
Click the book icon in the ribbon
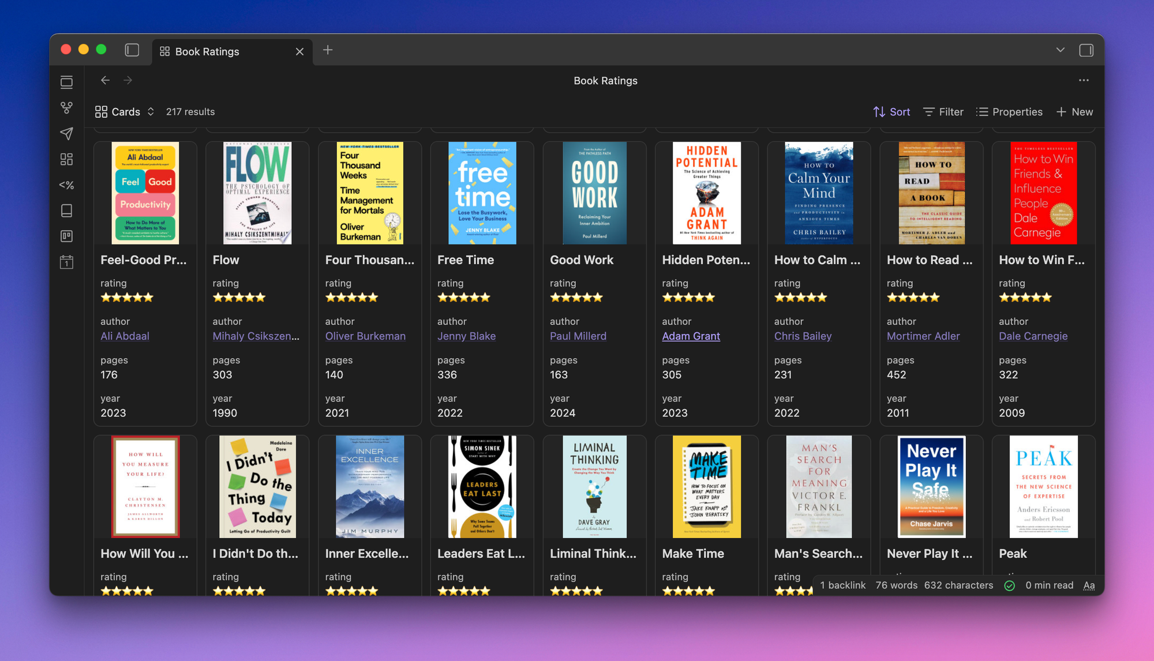point(66,211)
